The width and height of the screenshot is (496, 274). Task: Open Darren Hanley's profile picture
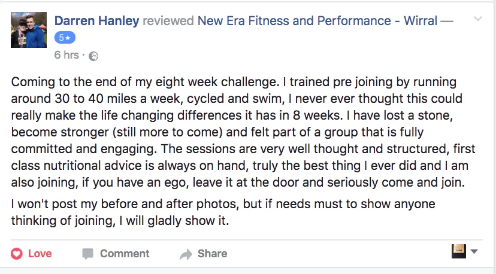(x=29, y=30)
